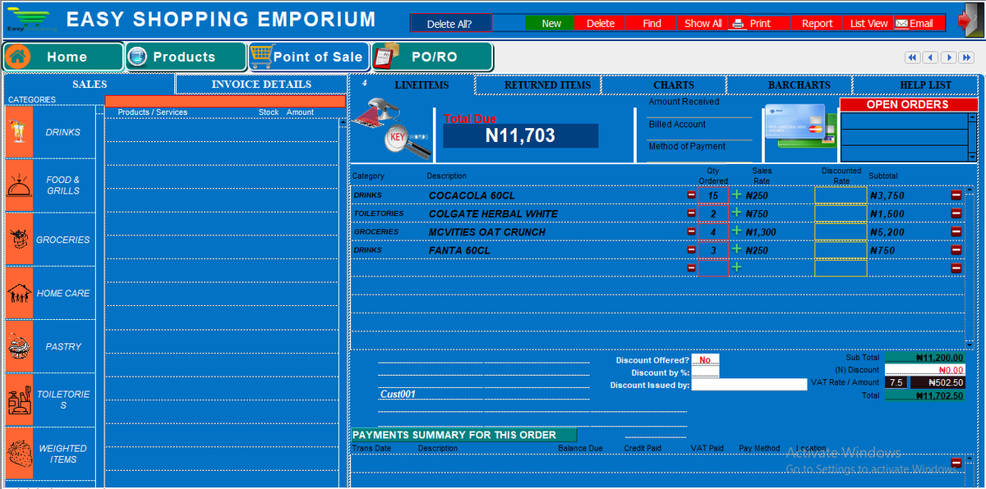
Task: Click the Discount Issued by field
Action: pos(749,385)
